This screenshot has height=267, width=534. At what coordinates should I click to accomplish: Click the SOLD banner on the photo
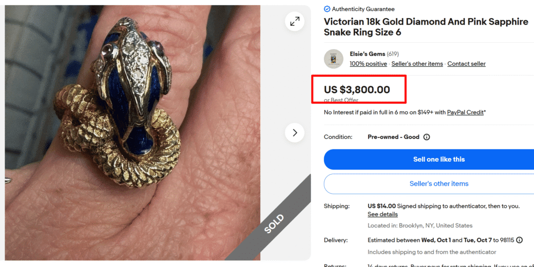pos(273,223)
